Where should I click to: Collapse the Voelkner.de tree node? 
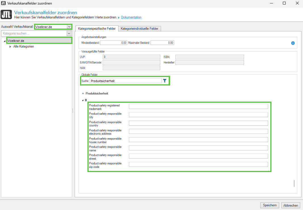tap(5, 41)
